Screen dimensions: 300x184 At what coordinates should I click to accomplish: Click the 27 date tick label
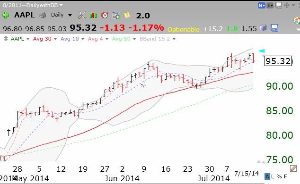click(x=105, y=169)
